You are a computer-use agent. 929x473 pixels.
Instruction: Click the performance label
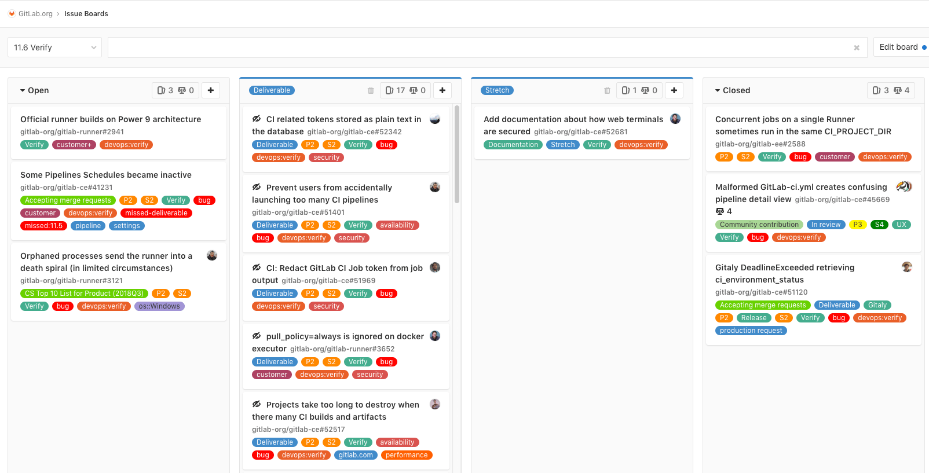[407, 455]
